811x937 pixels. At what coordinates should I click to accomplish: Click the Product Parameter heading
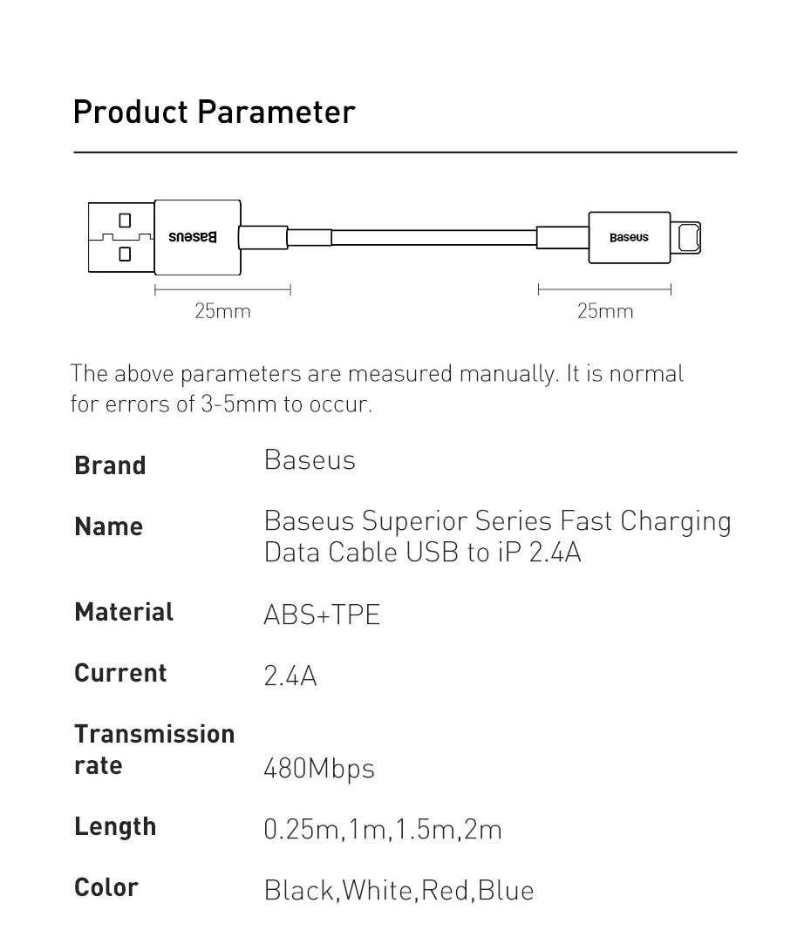(214, 112)
